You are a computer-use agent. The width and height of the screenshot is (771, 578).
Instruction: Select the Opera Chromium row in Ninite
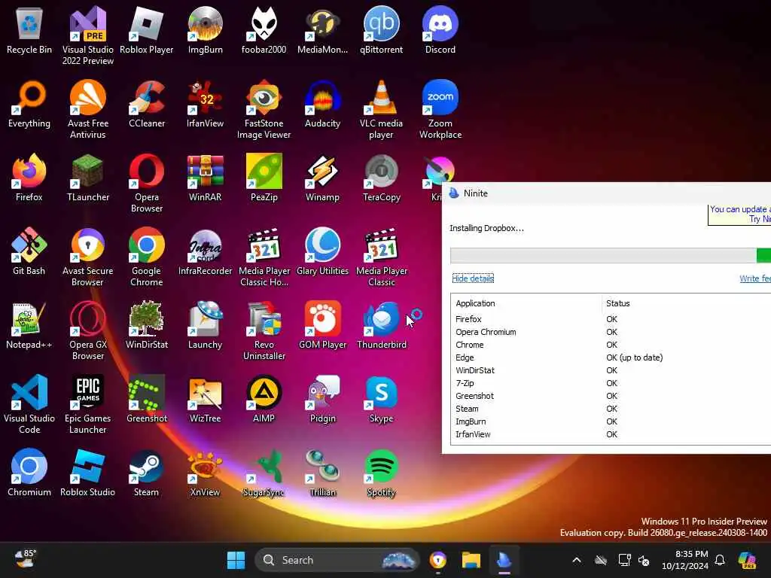[611, 332]
